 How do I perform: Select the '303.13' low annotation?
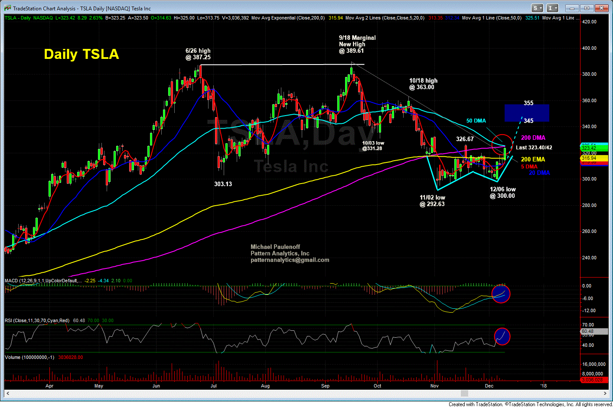pyautogui.click(x=223, y=184)
